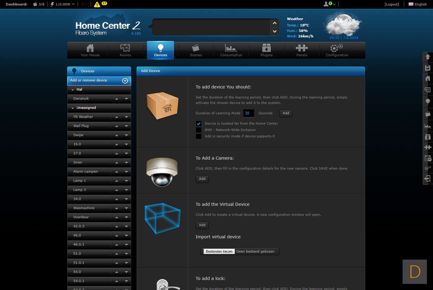The height and width of the screenshot is (290, 433).
Task: Open the YR Weather down arrow
Action: (x=126, y=117)
